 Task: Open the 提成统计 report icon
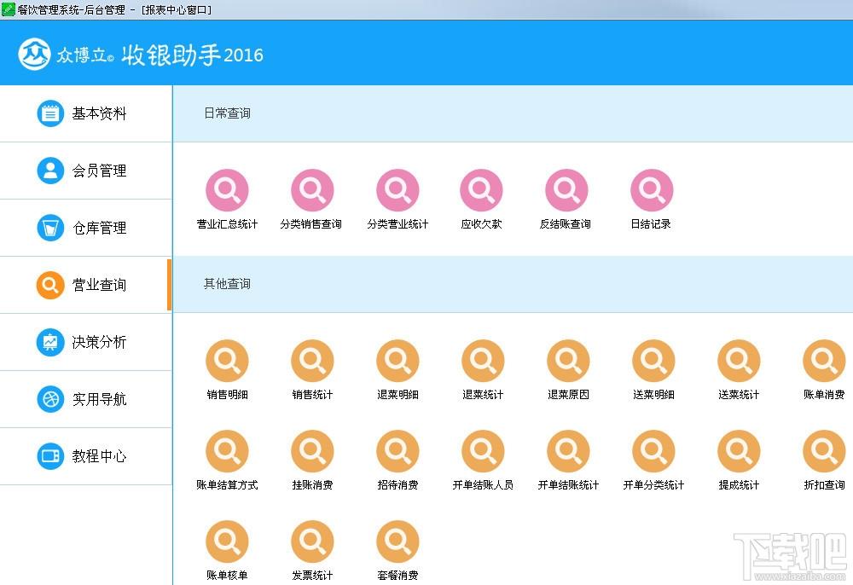click(x=739, y=451)
